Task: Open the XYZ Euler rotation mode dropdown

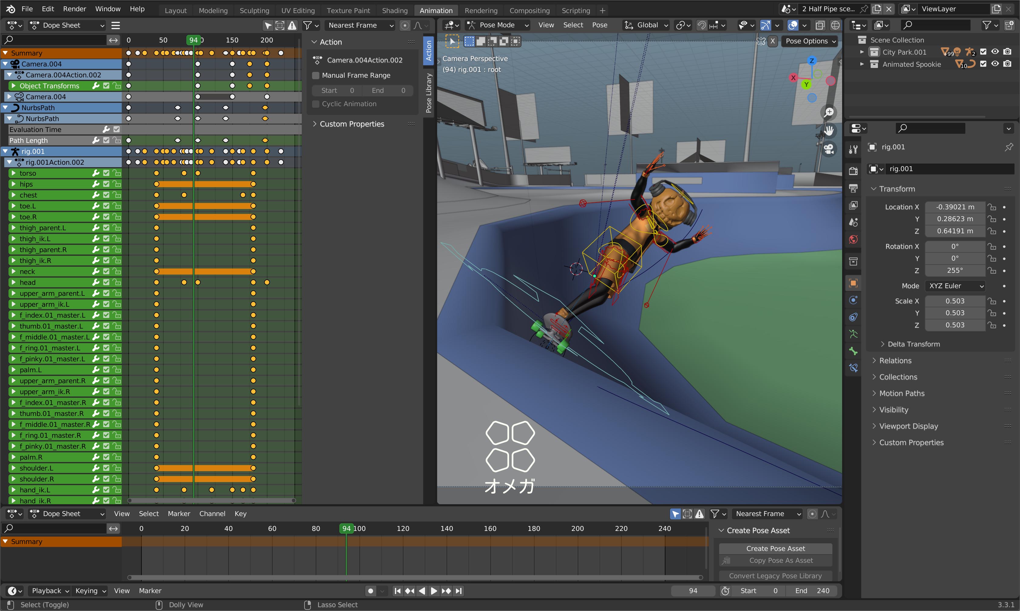Action: (x=955, y=286)
